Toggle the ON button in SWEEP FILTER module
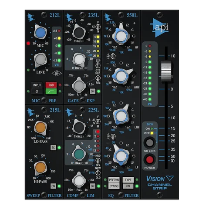 click(53, 186)
